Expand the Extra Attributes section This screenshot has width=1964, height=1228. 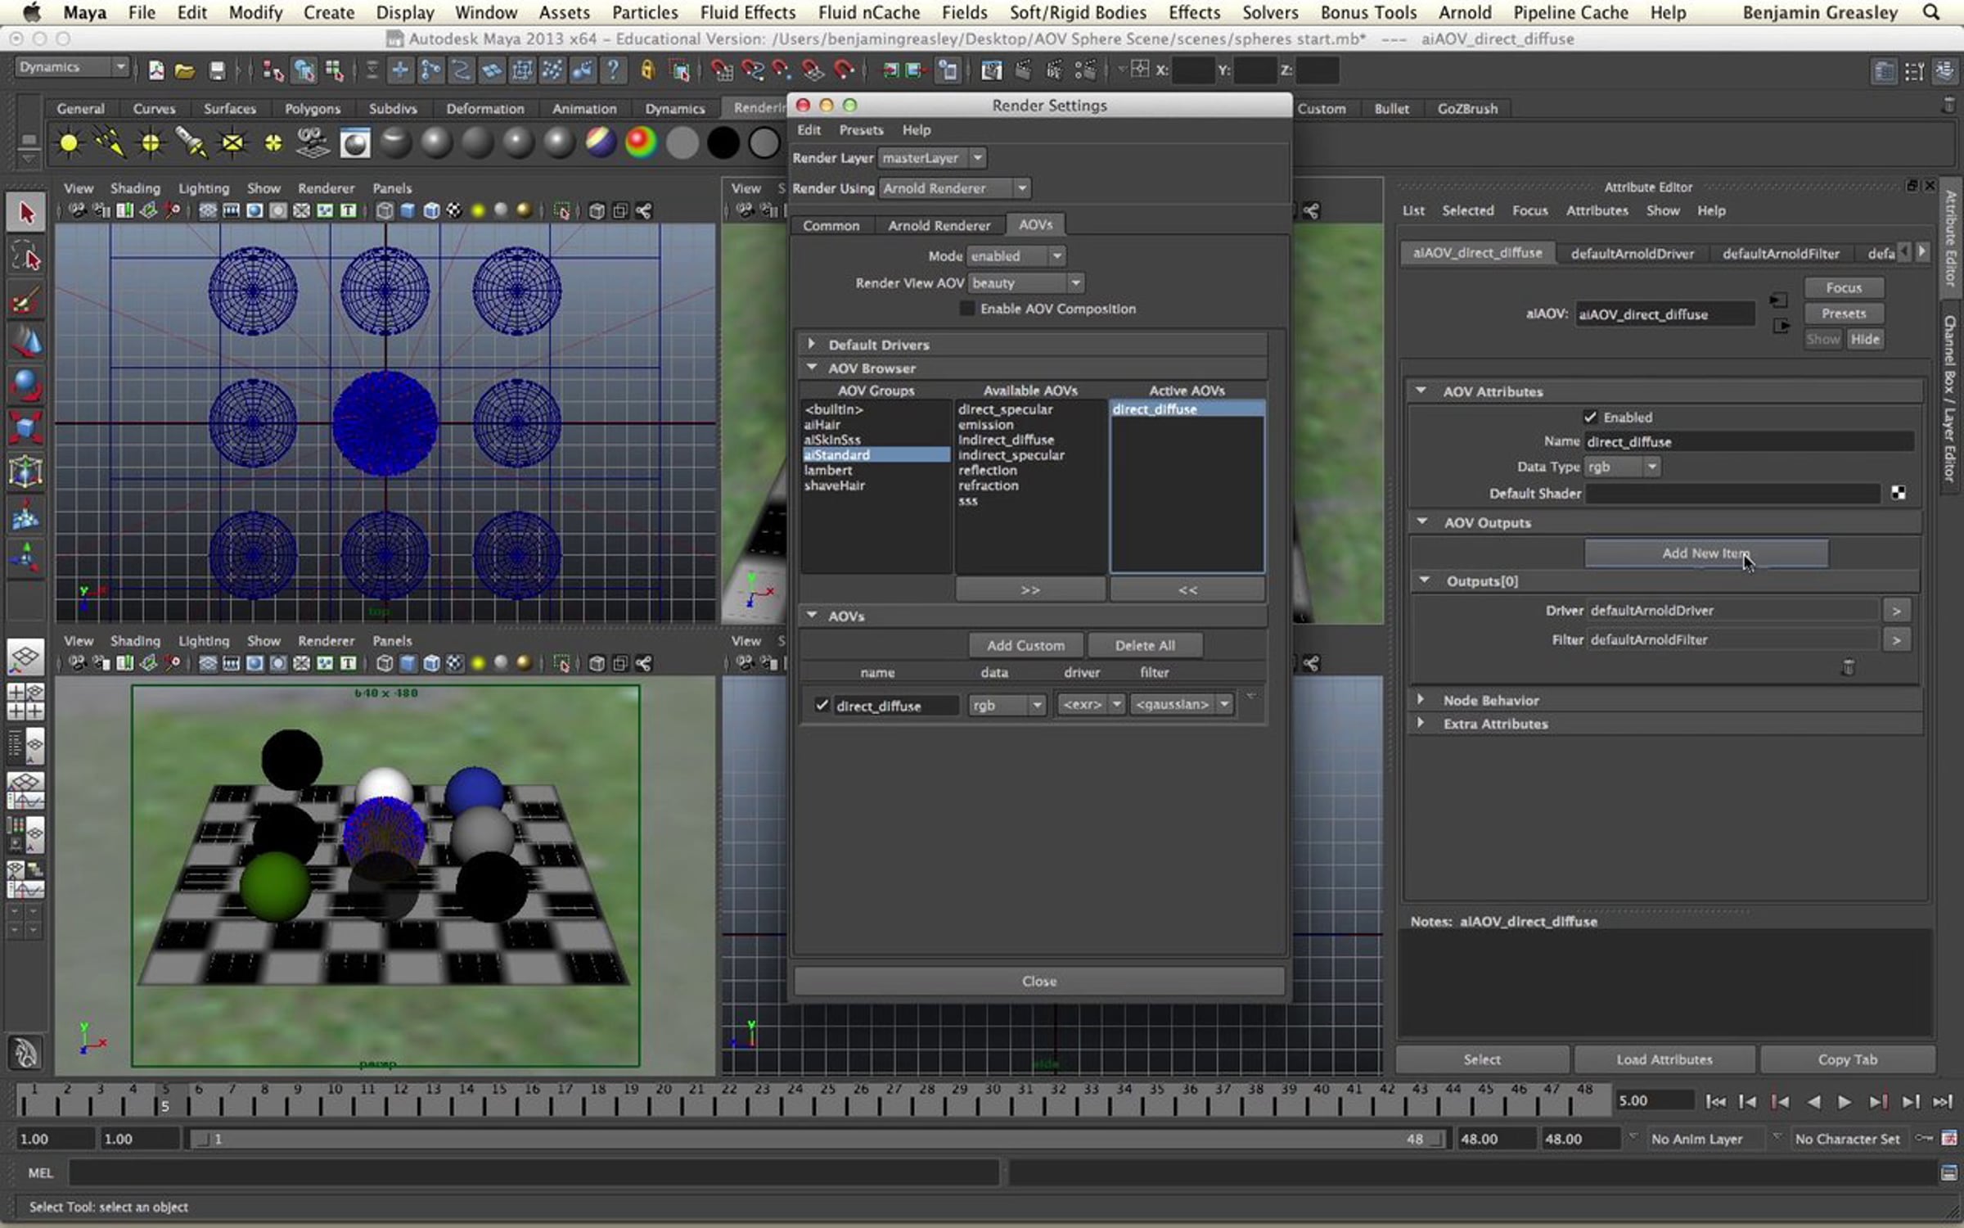coord(1421,724)
